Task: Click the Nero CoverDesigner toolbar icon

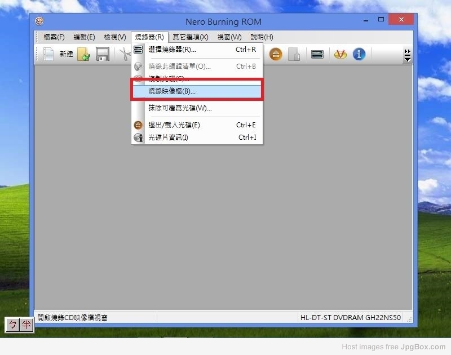Action: pyautogui.click(x=340, y=54)
